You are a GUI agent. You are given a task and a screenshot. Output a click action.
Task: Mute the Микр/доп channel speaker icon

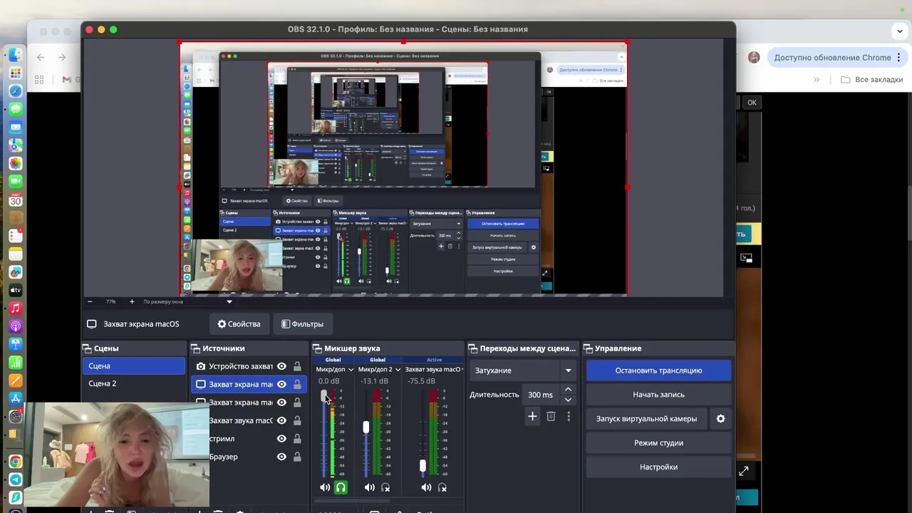point(325,487)
